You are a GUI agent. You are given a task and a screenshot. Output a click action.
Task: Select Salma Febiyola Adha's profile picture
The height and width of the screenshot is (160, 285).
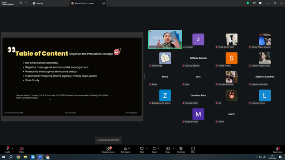click(265, 58)
